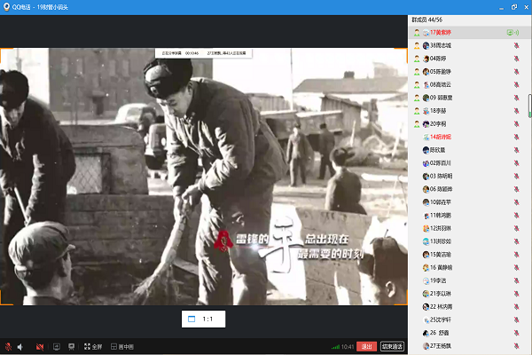Click the 结束通话 end call button
532x355 pixels.
point(392,346)
